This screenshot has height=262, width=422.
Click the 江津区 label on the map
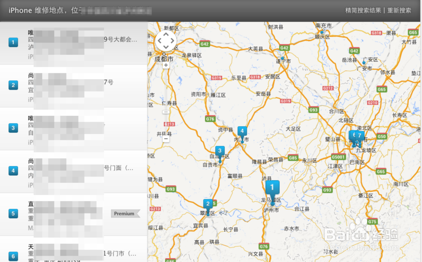(335, 166)
